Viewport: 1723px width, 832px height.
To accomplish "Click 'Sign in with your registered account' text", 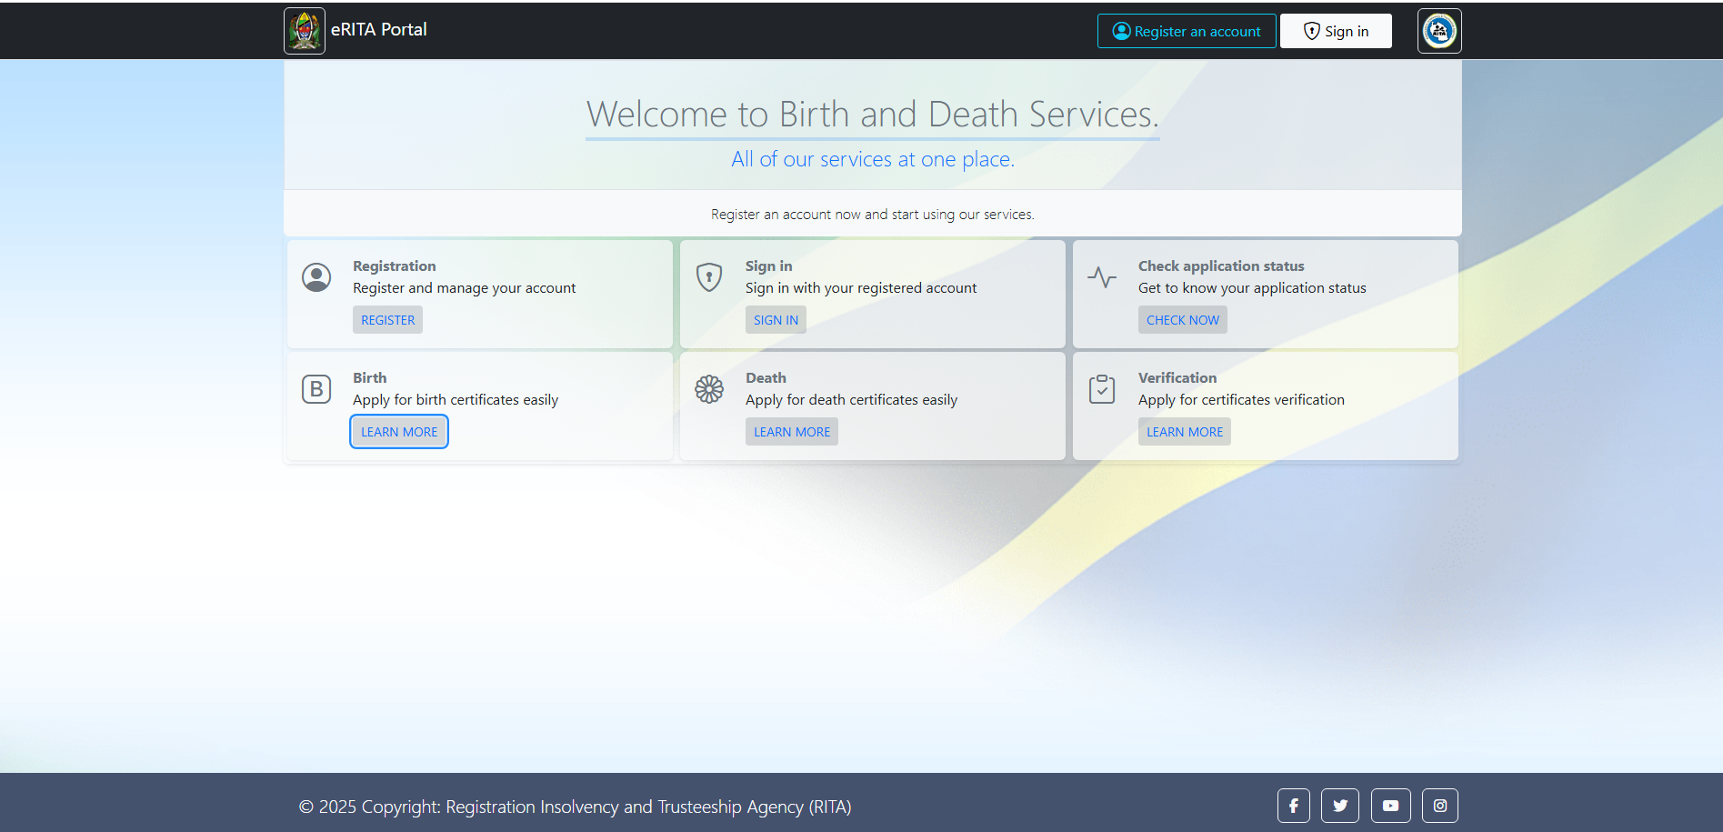I will 861,288.
